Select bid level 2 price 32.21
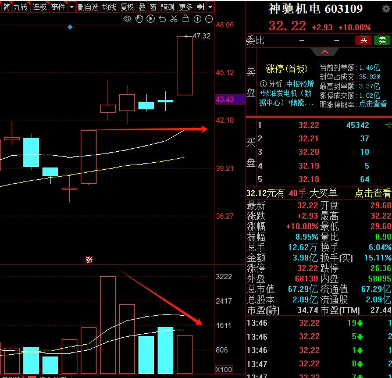This screenshot has width=392, height=378. (x=309, y=138)
